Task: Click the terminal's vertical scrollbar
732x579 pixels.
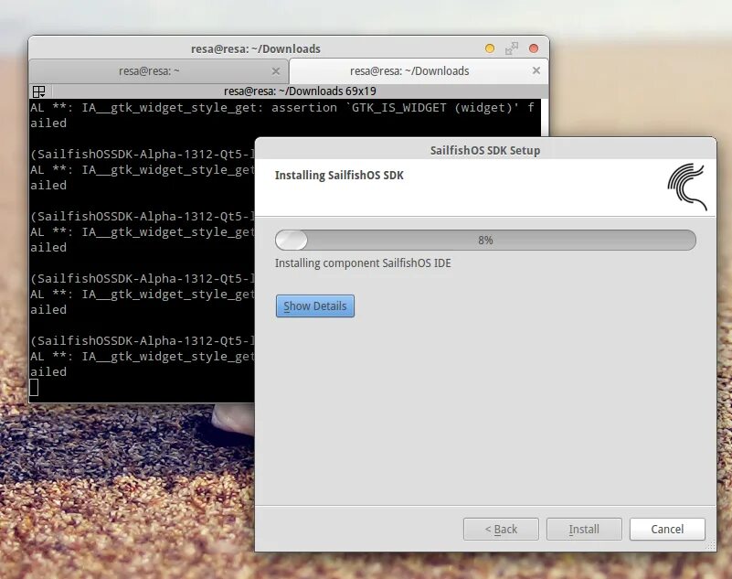Action: pyautogui.click(x=545, y=117)
